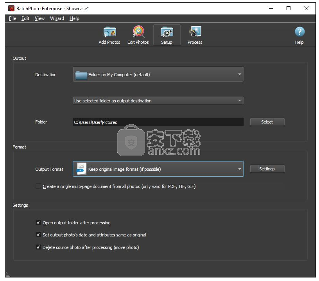The image size is (319, 281).
Task: Open the Edit menu
Action: tap(25, 18)
